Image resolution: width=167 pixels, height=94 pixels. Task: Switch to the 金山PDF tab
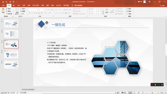coord(59,5)
